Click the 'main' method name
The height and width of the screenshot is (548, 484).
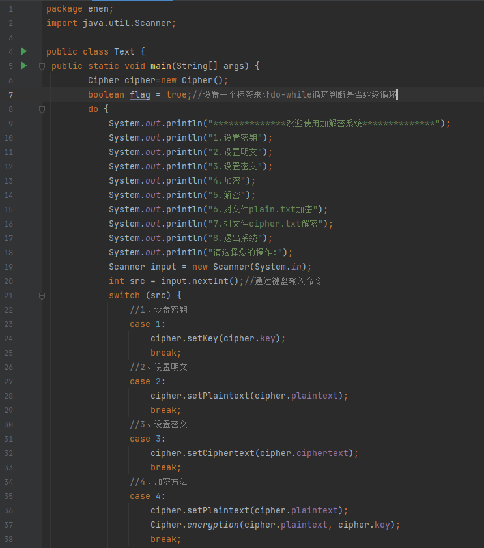coord(161,66)
